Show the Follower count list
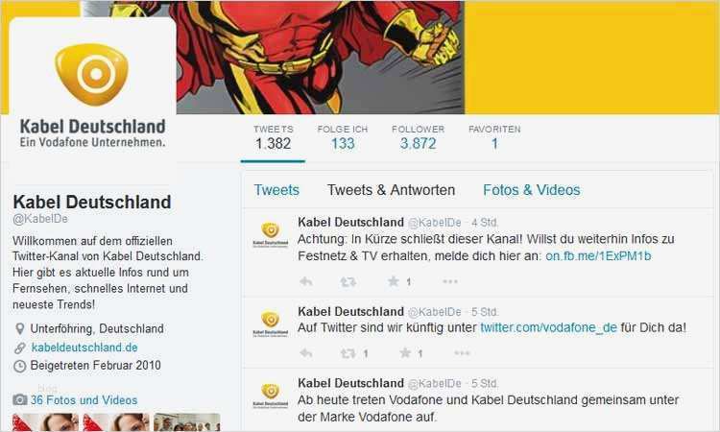This screenshot has width=720, height=432. click(418, 137)
